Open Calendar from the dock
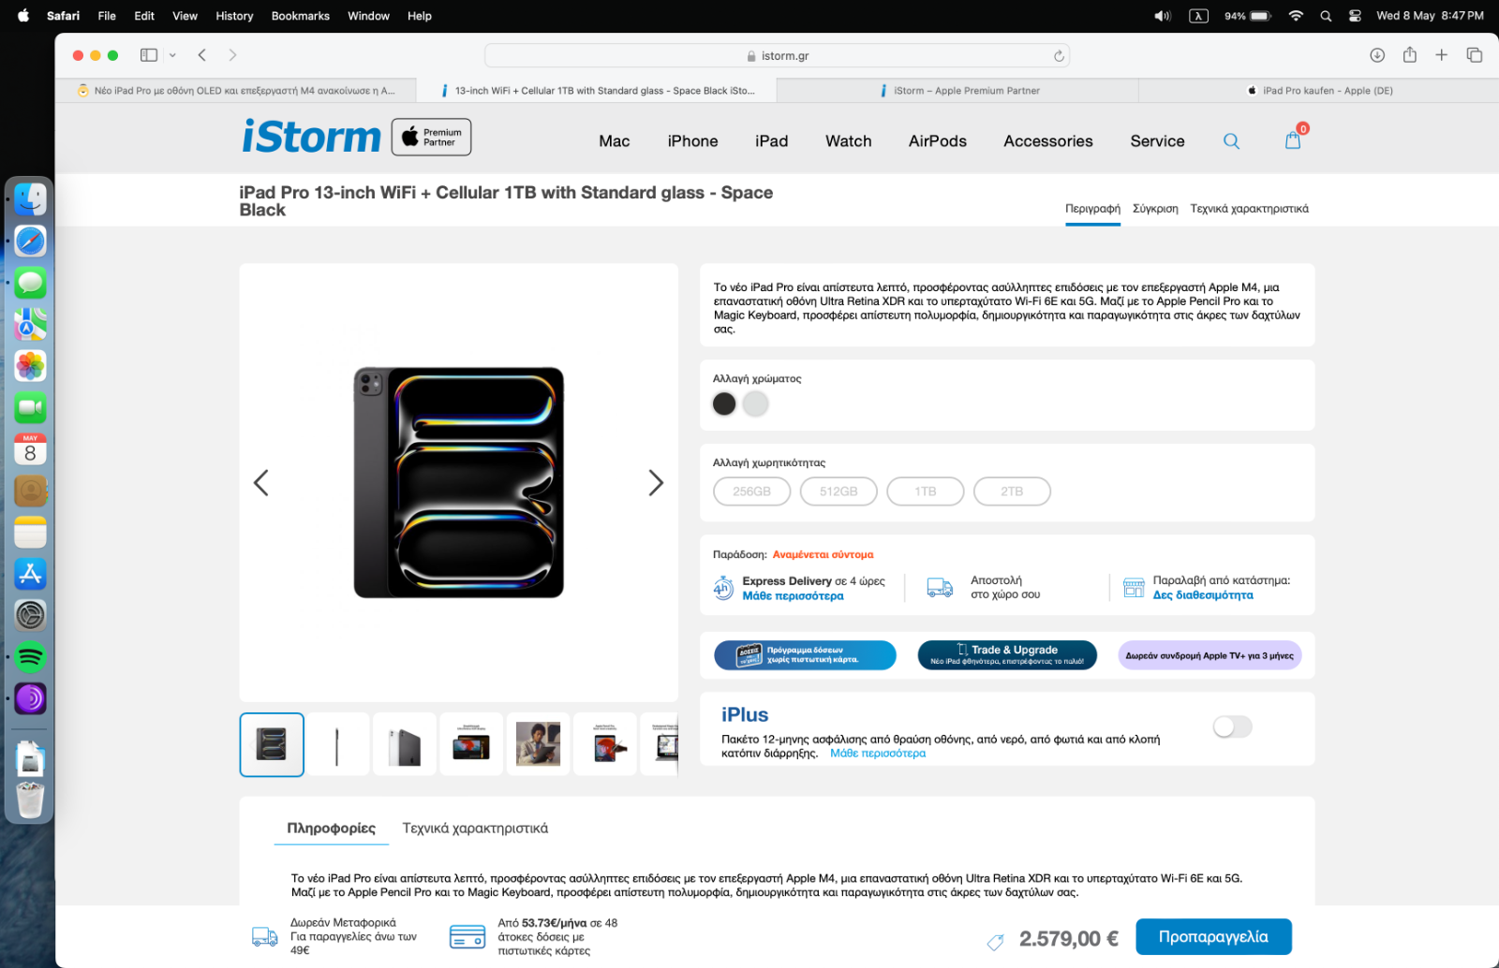The width and height of the screenshot is (1499, 968). 30,449
